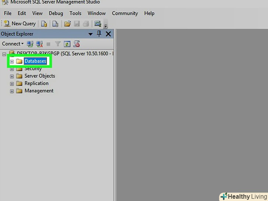
Task: Open the File menu
Action: pyautogui.click(x=8, y=13)
